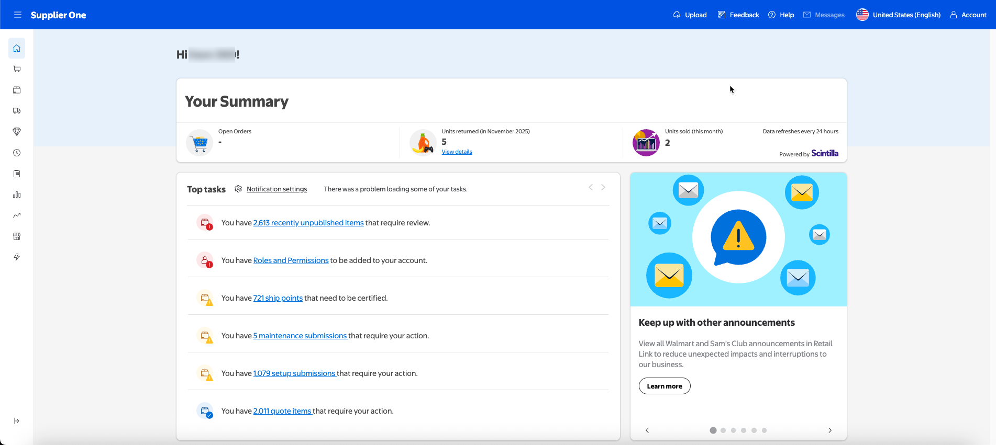Open Messages from the top bar

pyautogui.click(x=824, y=15)
